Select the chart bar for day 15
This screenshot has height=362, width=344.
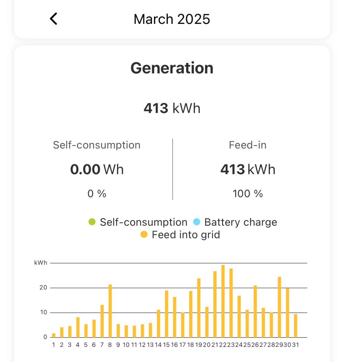[166, 314]
